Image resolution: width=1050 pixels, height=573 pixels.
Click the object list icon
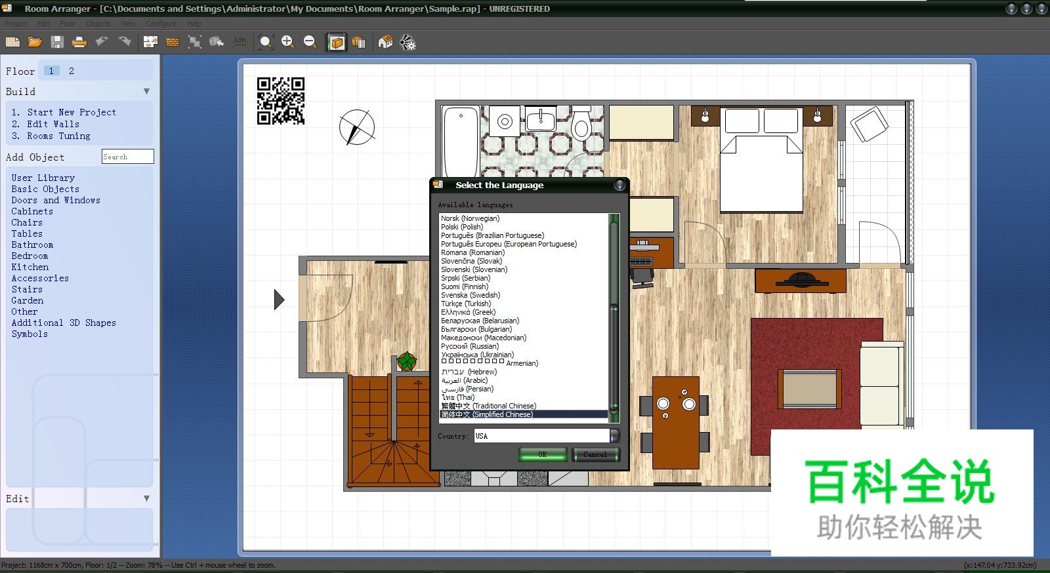click(358, 43)
